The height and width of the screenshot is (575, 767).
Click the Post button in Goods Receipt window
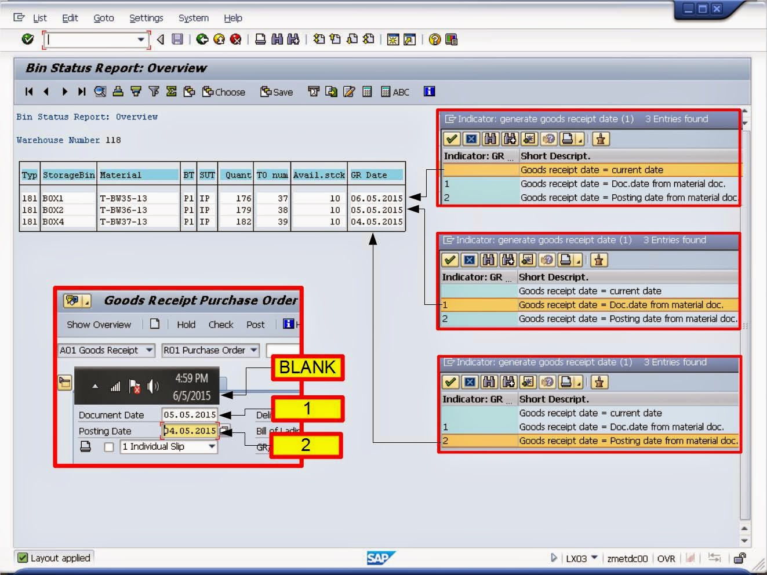pos(255,325)
